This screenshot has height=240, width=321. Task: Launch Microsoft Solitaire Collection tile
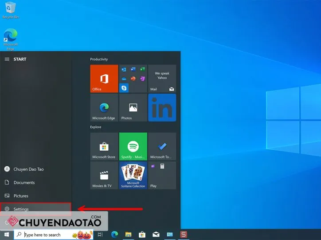pyautogui.click(x=133, y=175)
